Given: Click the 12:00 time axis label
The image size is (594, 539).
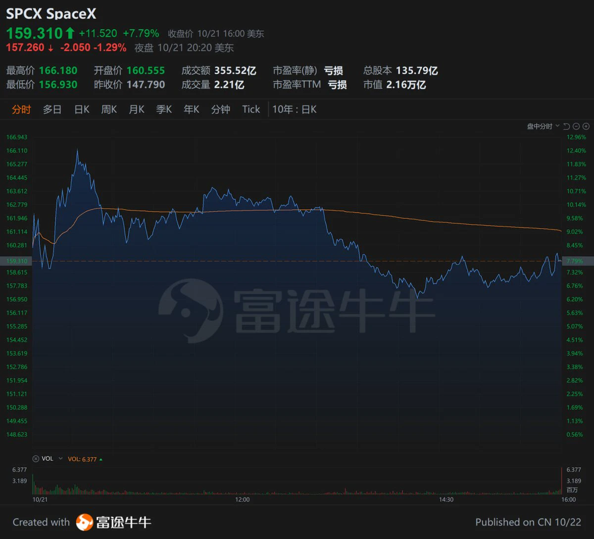Looking at the screenshot, I should click(x=243, y=499).
